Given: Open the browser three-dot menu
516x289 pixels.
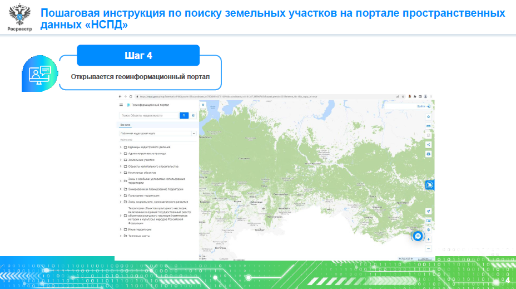Looking at the screenshot, I should tap(431, 96).
